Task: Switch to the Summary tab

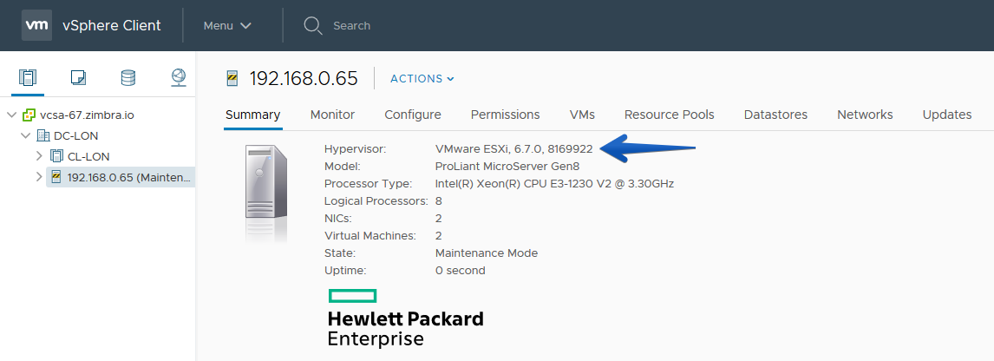Action: (x=253, y=115)
